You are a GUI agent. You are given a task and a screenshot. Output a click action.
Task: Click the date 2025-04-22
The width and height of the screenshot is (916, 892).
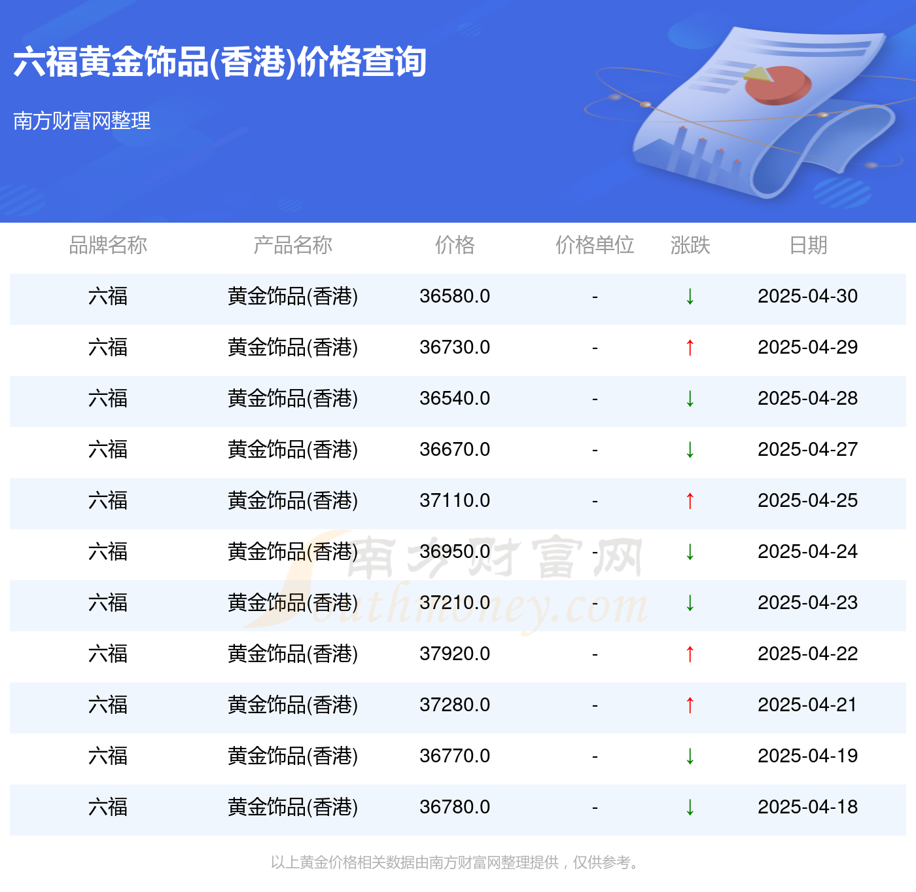807,654
